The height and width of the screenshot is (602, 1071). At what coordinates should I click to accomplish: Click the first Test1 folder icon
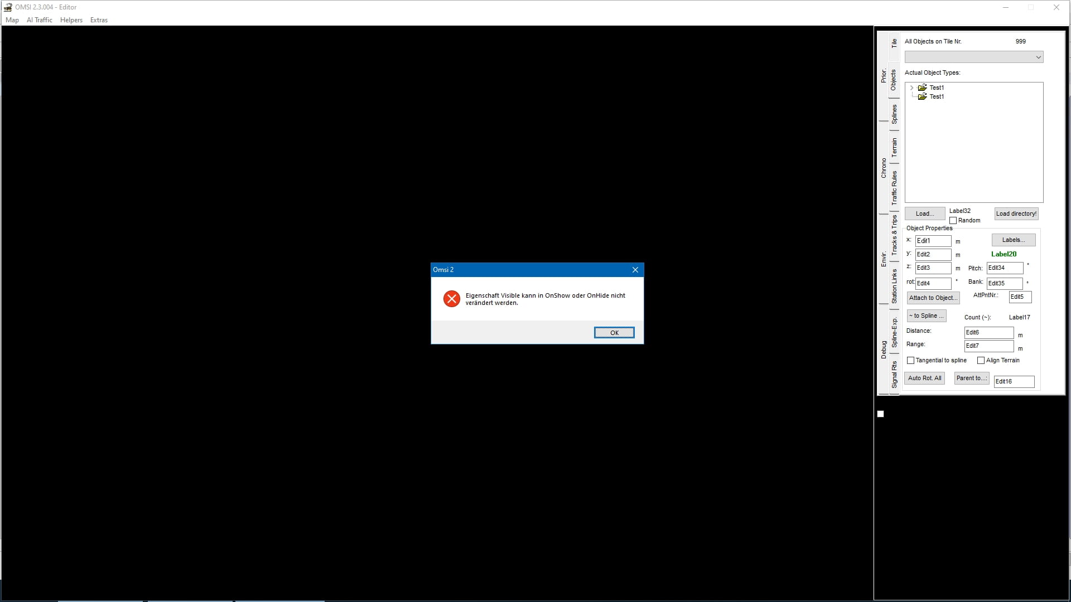(923, 88)
